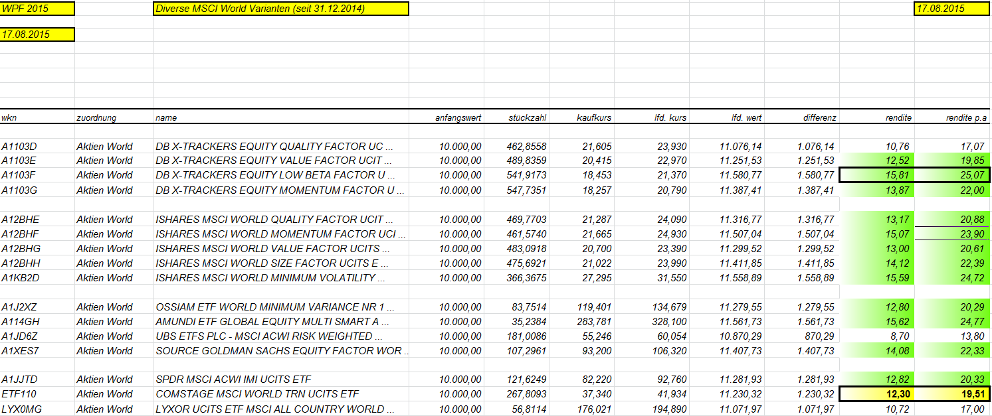992x416 pixels.
Task: Click SOURCE GOLDMAN SACHS EQUITY FACTOR name cell
Action: click(280, 350)
